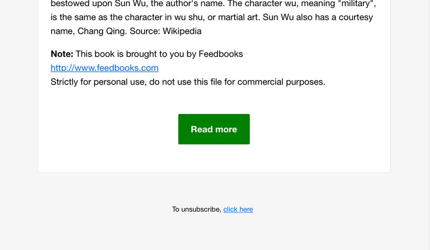Click the green Read more button
The width and height of the screenshot is (430, 250).
point(214,129)
